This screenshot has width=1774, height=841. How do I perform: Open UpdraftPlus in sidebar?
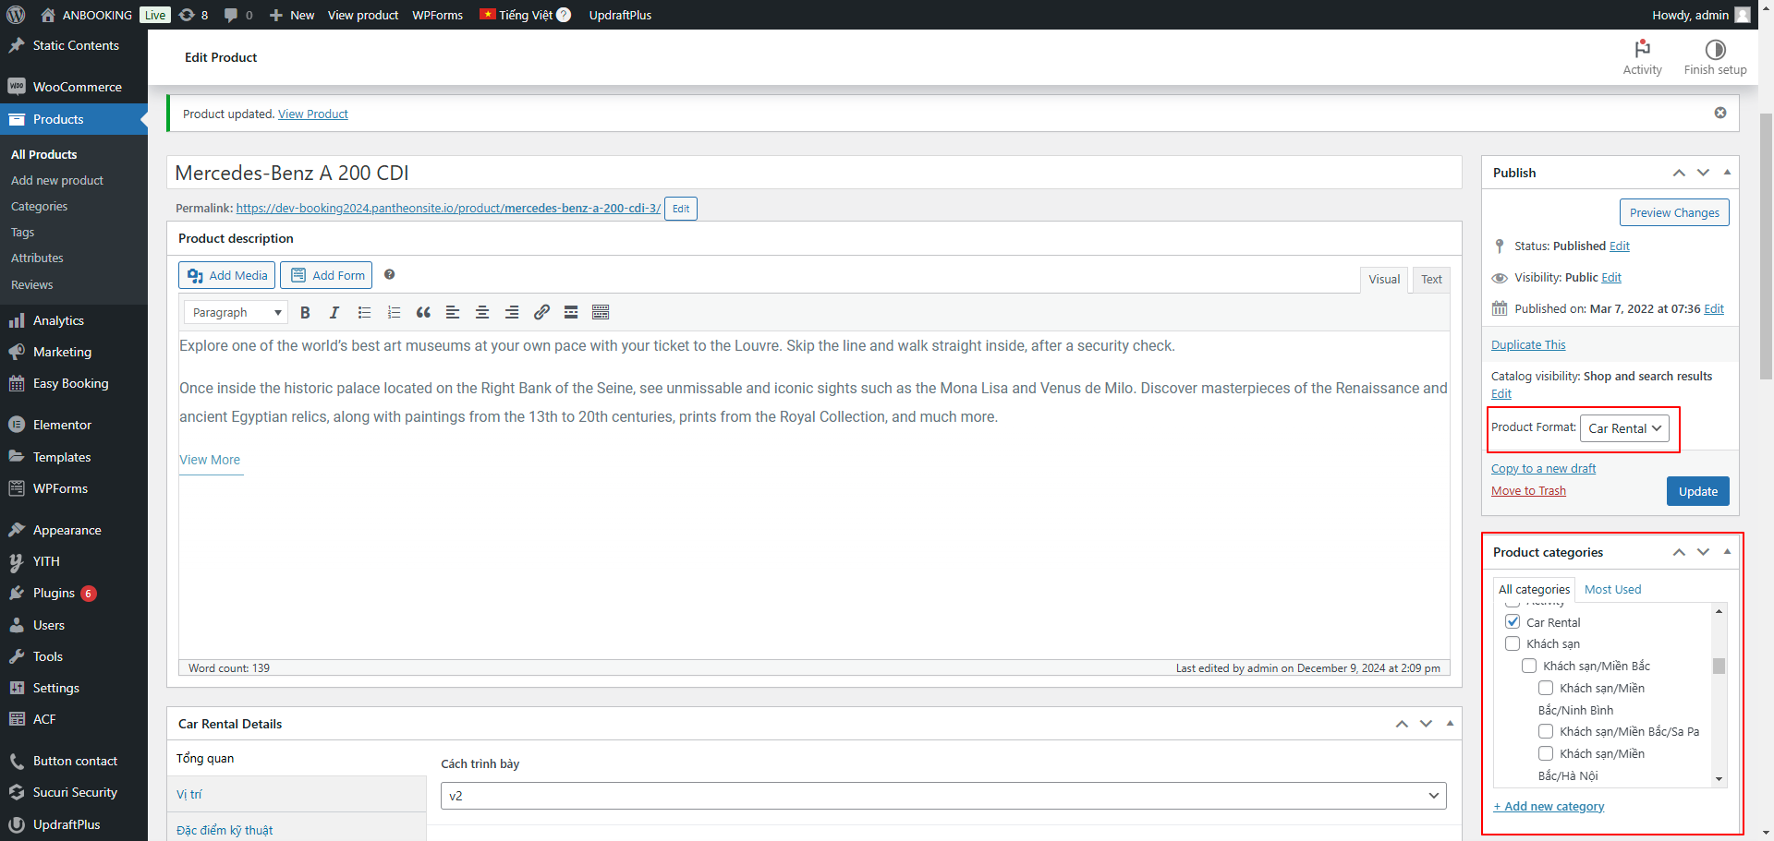(74, 824)
